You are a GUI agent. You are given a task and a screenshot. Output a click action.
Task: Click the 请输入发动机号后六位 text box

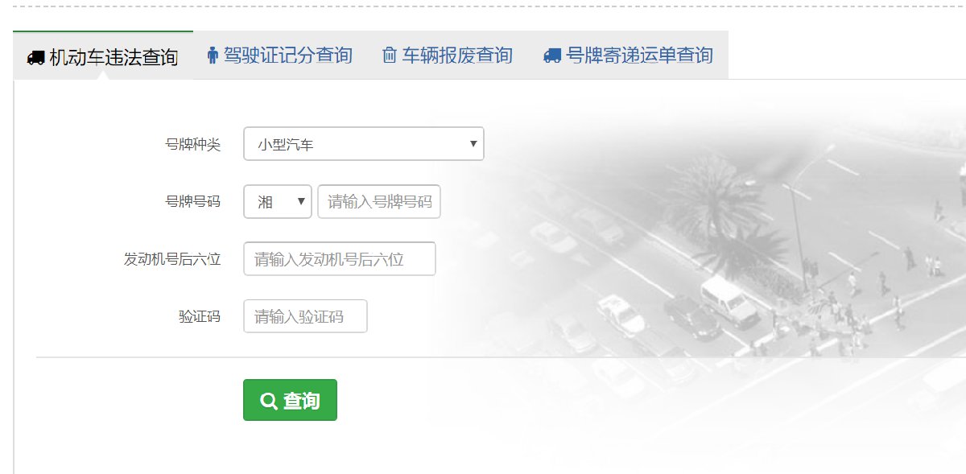(x=339, y=259)
